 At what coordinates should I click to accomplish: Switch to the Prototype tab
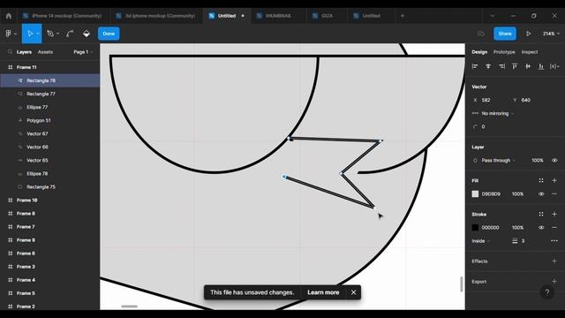pyautogui.click(x=504, y=52)
